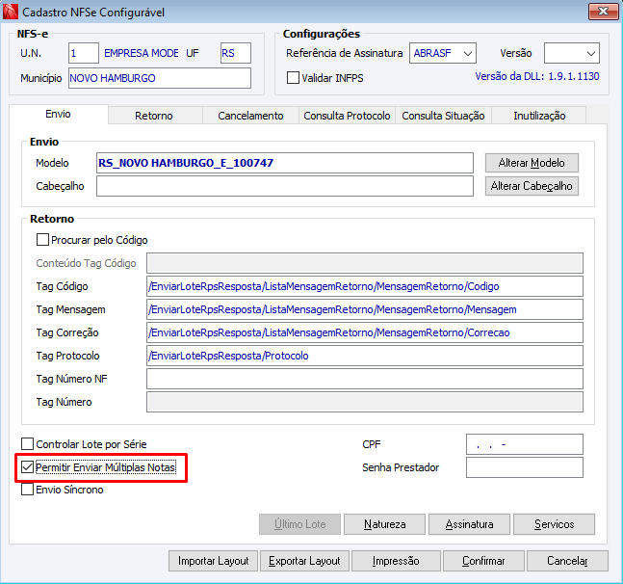Check Procurar pelo Código option

coord(42,240)
